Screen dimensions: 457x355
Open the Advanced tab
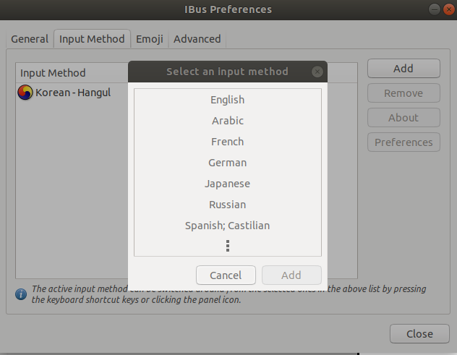coord(197,39)
